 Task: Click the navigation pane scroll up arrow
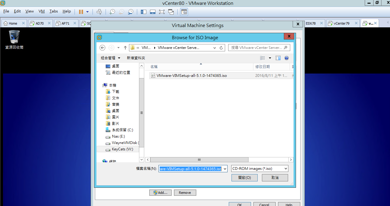pyautogui.click(x=141, y=66)
